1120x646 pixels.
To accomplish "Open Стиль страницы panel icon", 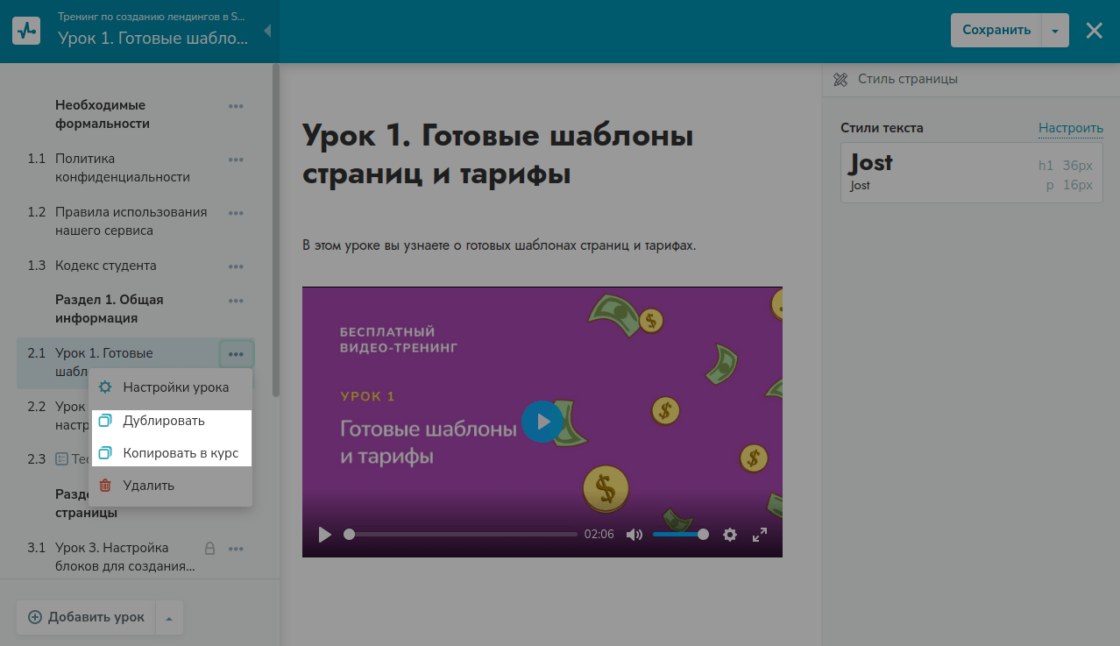I will pos(840,79).
